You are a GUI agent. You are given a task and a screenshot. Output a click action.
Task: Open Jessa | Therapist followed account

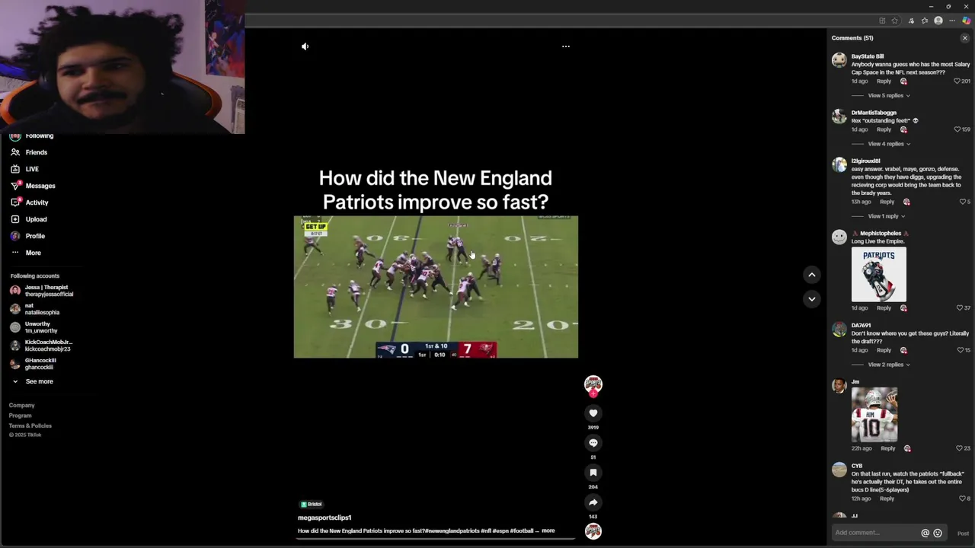tap(42, 291)
